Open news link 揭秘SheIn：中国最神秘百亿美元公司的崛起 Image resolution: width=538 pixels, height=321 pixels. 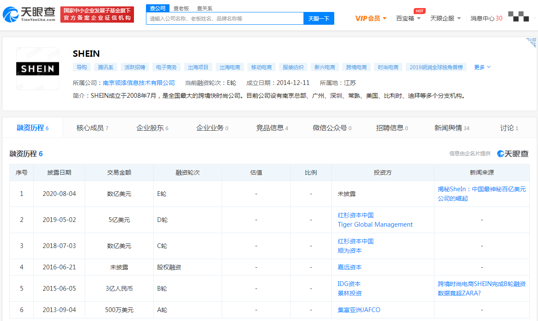[482, 194]
